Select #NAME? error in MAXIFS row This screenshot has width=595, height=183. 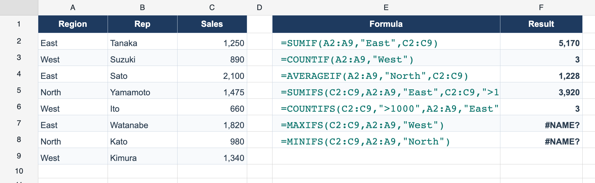click(541, 123)
